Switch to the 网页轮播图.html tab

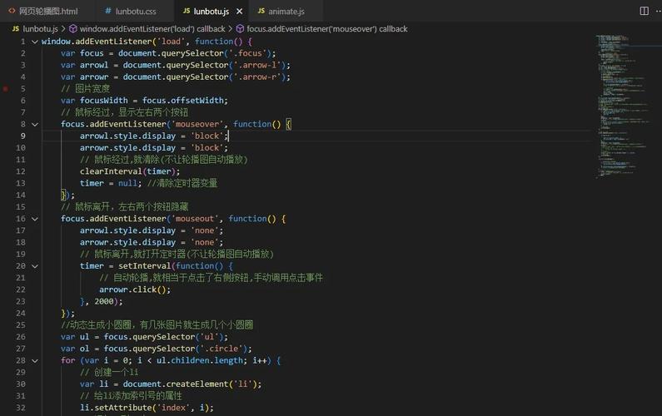(47, 12)
